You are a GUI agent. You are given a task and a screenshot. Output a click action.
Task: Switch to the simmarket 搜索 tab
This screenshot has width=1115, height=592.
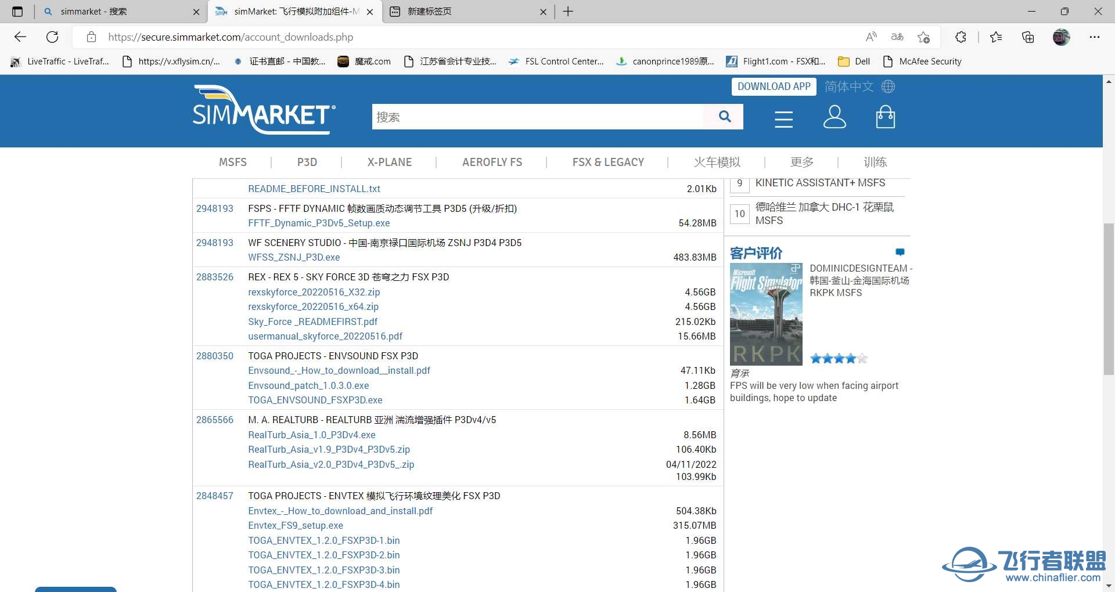[122, 12]
